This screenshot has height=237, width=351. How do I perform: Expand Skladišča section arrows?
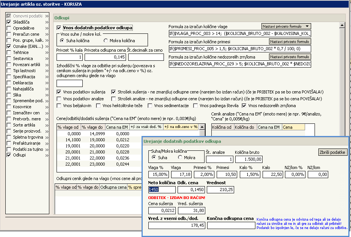47,22
